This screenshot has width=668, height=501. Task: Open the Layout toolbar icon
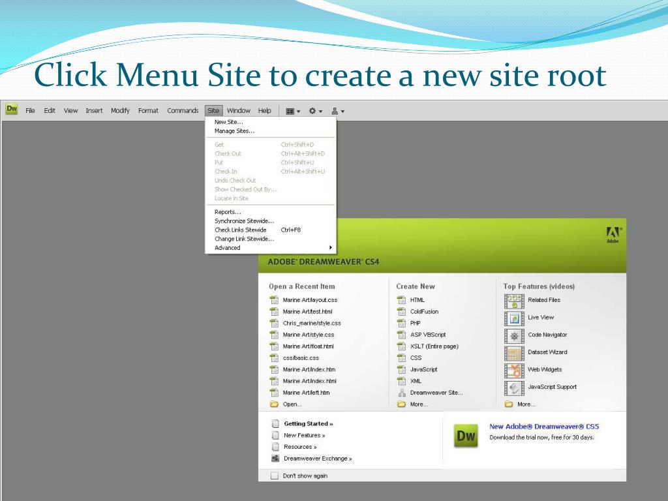coord(290,111)
